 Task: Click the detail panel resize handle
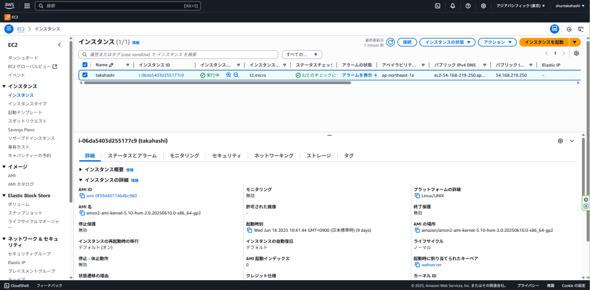point(329,135)
